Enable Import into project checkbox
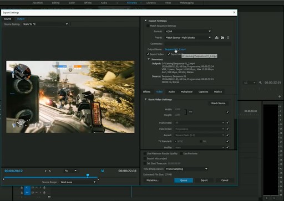The width and height of the screenshot is (284, 201). (x=145, y=158)
